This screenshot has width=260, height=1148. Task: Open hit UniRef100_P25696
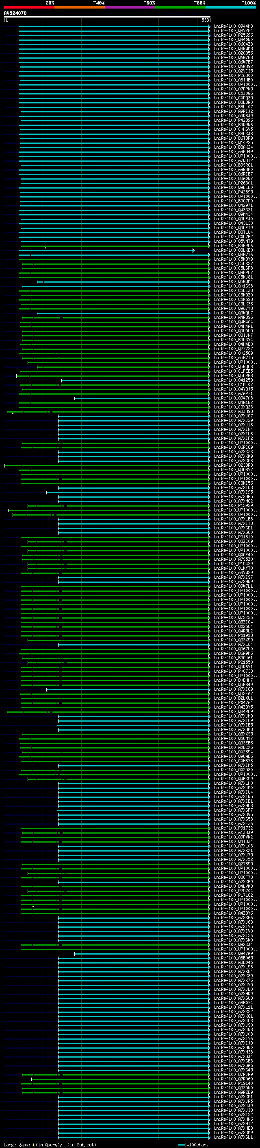(233, 35)
